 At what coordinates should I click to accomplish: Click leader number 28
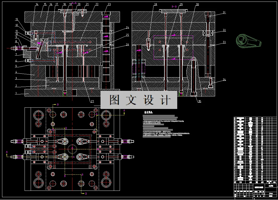pos(156,4)
